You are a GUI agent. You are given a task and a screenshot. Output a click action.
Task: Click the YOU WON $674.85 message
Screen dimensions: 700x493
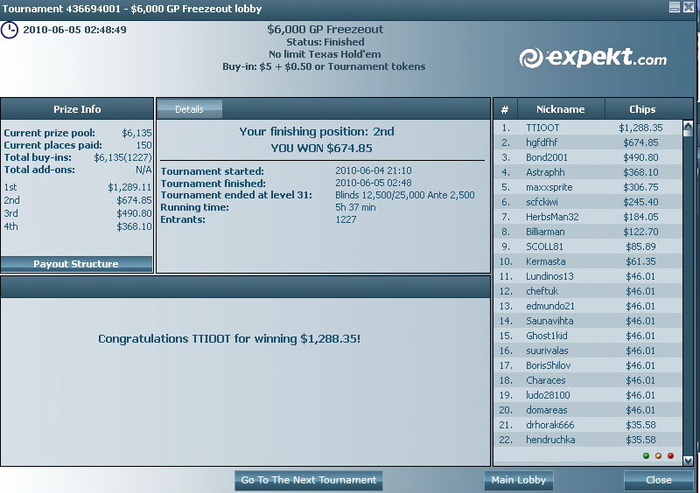tap(321, 148)
